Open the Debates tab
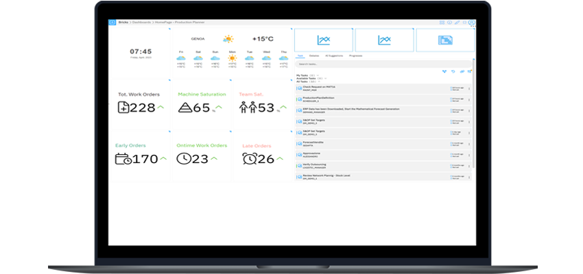583x274 pixels. click(314, 55)
